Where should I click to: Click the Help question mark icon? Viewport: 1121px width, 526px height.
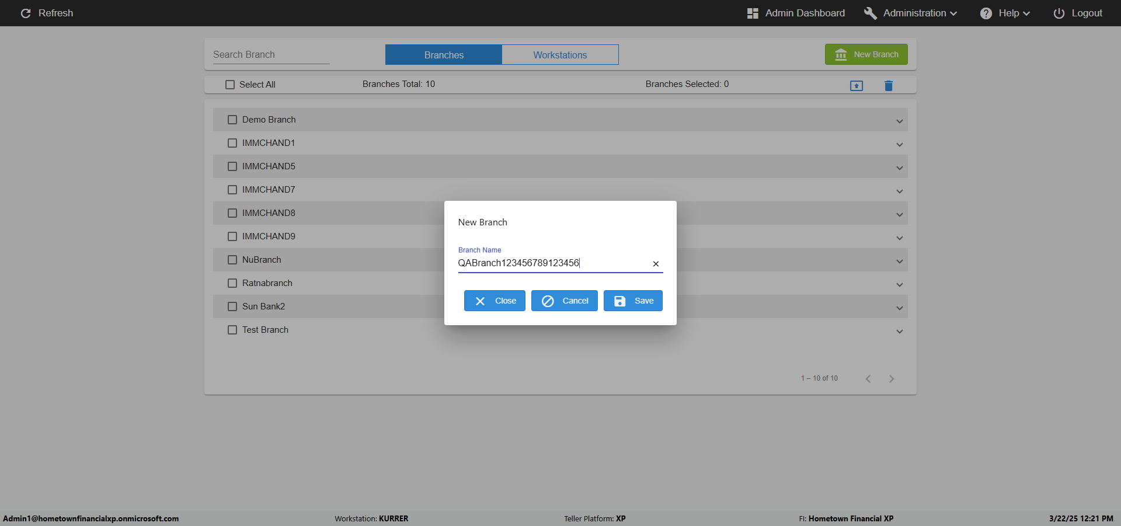986,13
